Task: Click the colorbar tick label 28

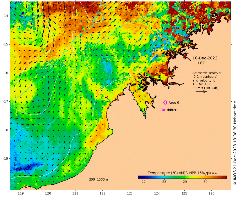Action: [x=164, y=182]
